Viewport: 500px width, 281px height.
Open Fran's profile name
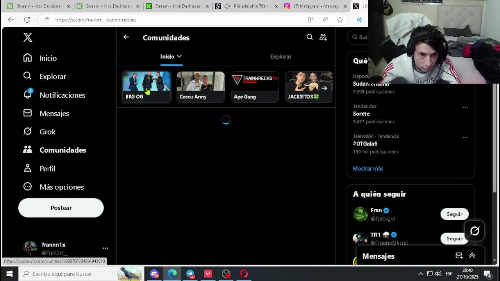click(376, 210)
